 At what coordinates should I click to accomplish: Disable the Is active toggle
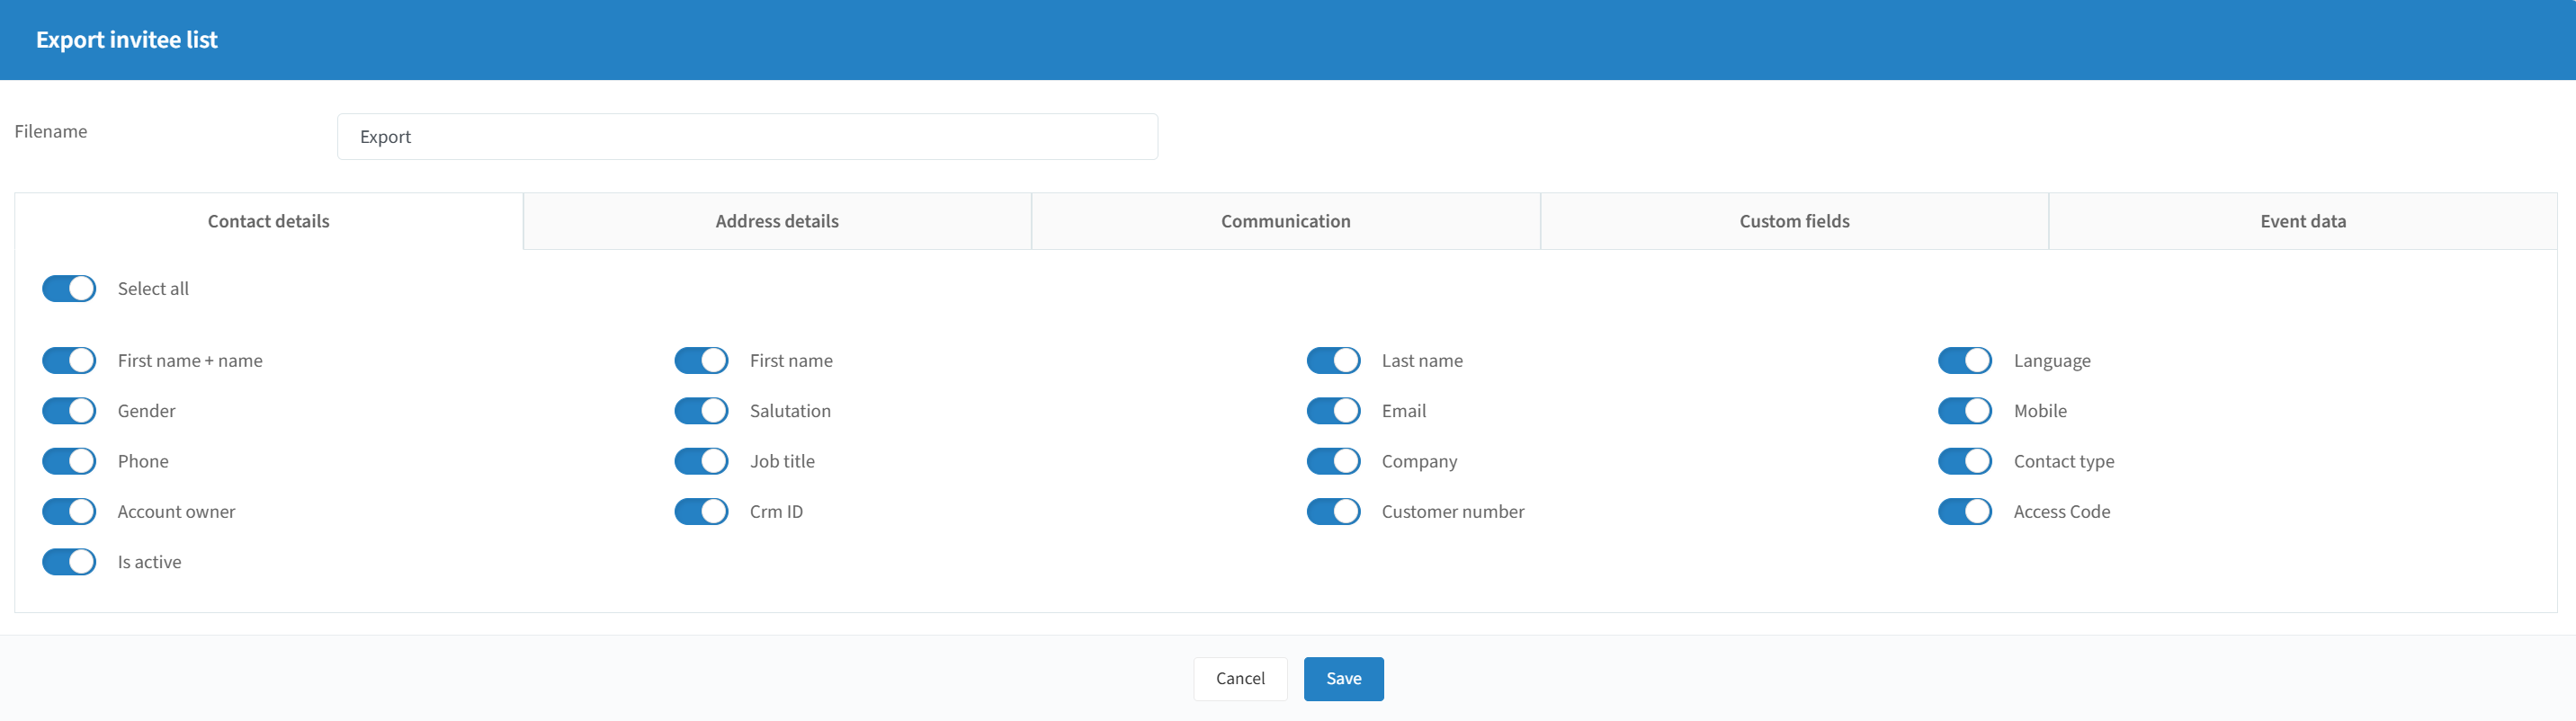(69, 562)
